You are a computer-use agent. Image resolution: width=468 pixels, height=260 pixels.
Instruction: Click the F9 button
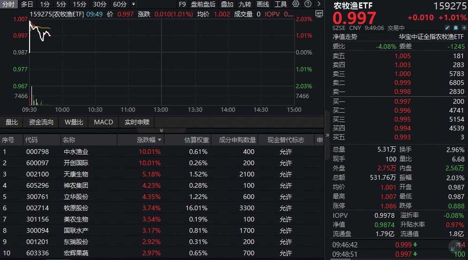point(183,4)
